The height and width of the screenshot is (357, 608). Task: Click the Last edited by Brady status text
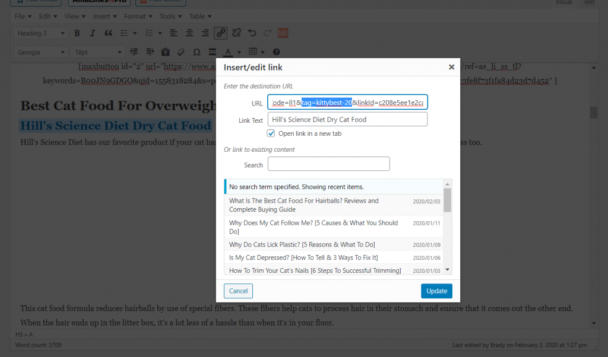coord(520,345)
